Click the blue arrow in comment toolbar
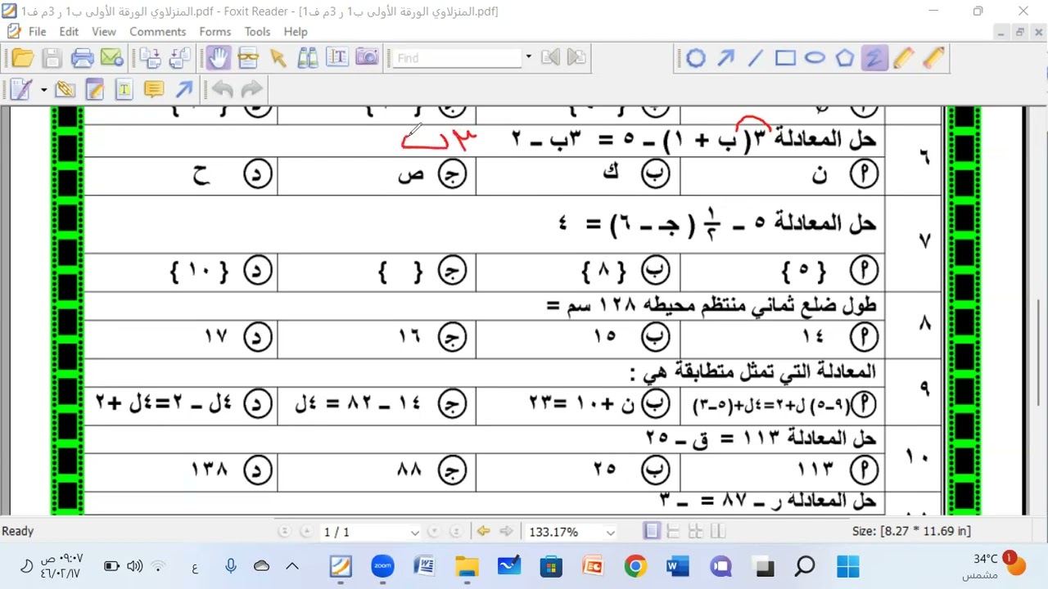 [x=183, y=89]
